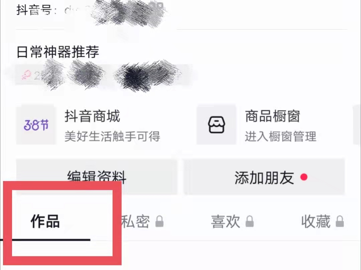Screen dimensions: 361x270
Task: Open the 商品橱窗 entry title
Action: tap(273, 116)
